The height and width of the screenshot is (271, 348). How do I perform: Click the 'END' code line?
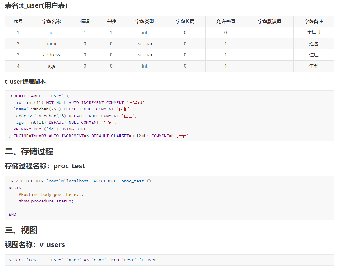(12, 214)
